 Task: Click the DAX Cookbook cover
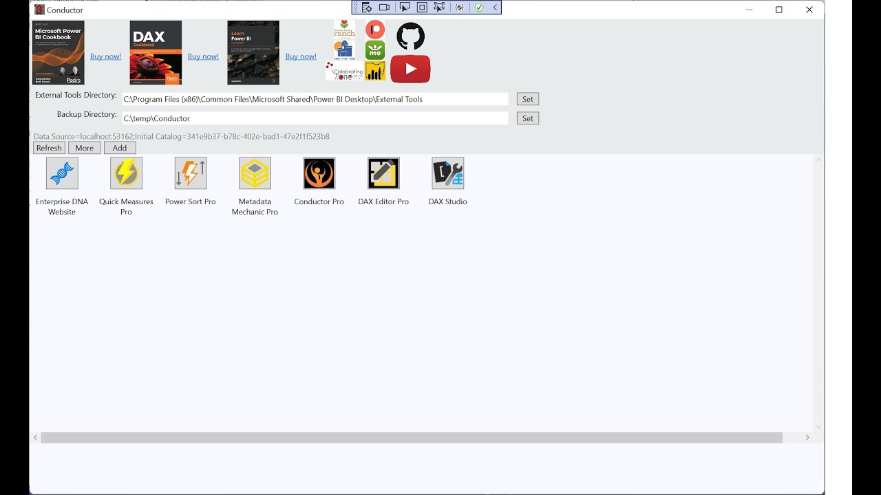click(x=156, y=53)
